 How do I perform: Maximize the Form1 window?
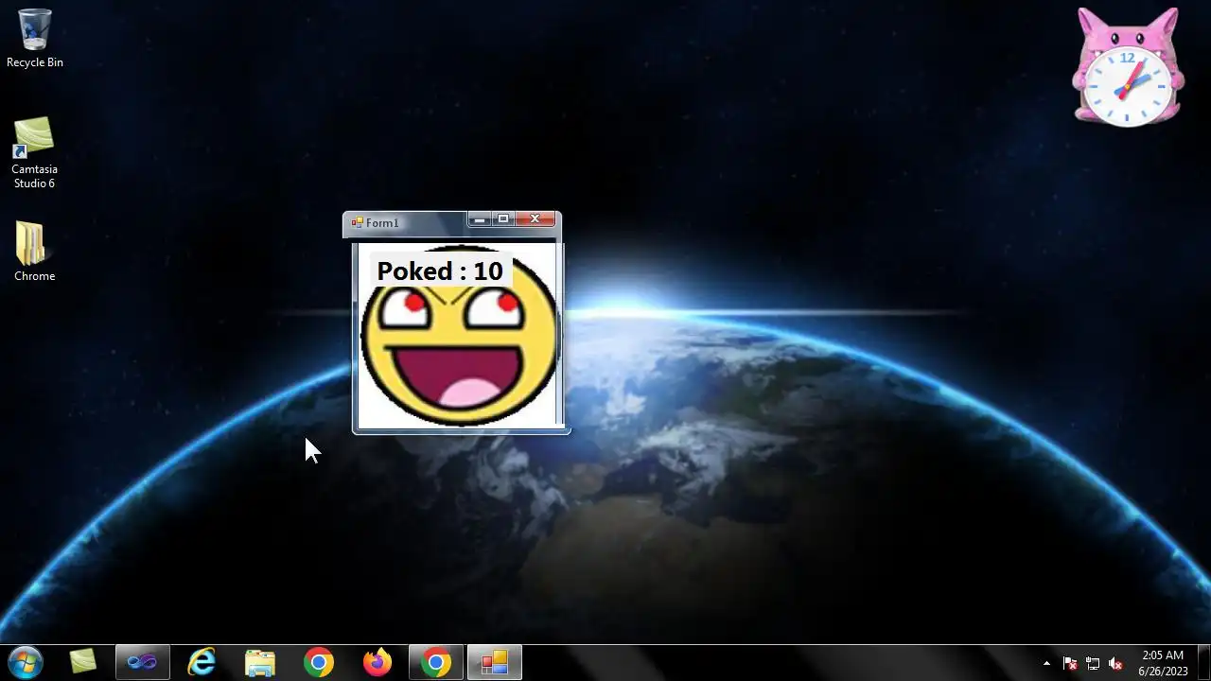(x=503, y=219)
